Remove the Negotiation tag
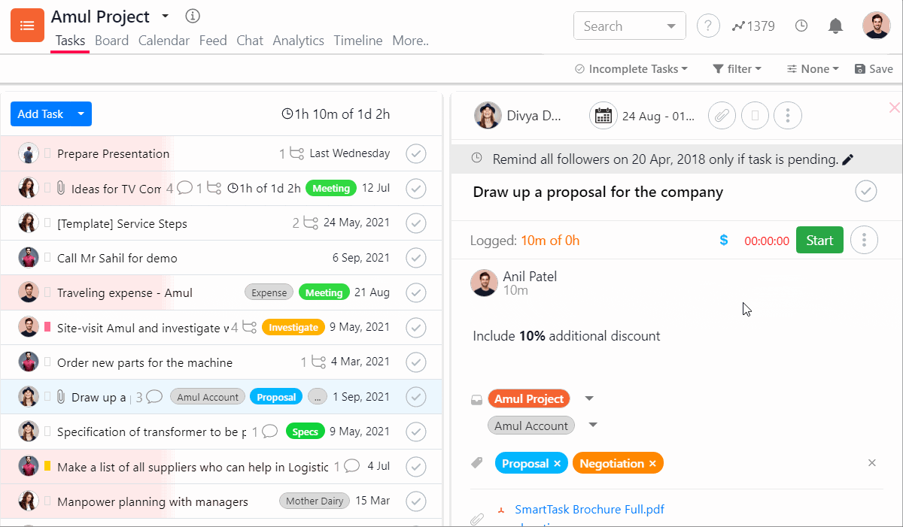The width and height of the screenshot is (903, 527). point(652,464)
